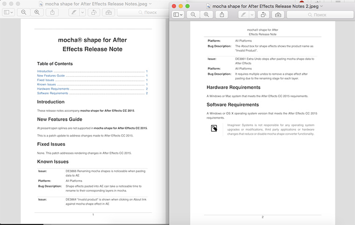355x225 pixels.
Task: Zoom in on back Release Notes.jpeg window
Action: (x=37, y=12)
